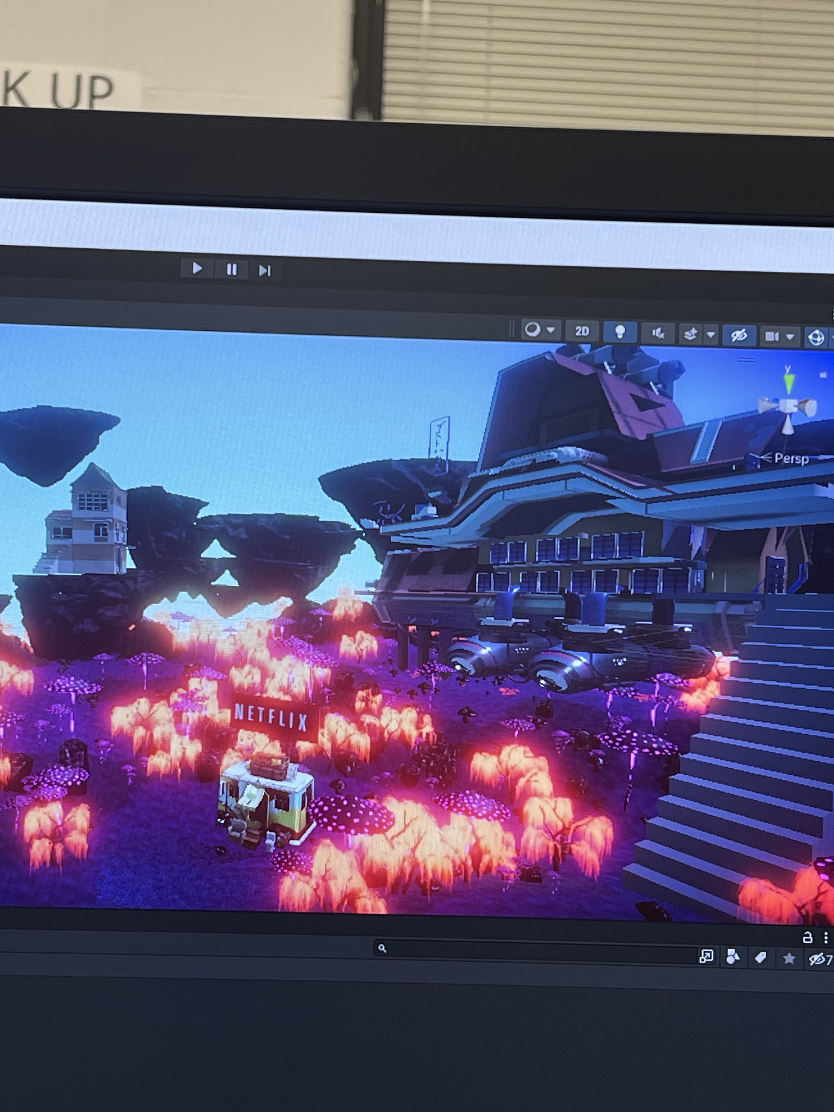Expand the scene effects dropdown arrow
The image size is (834, 1112).
(711, 334)
